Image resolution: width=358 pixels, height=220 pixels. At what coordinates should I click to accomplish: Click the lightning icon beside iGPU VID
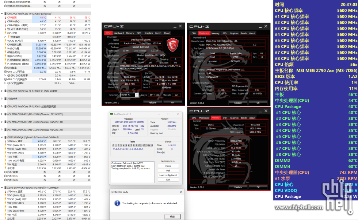(5, 33)
